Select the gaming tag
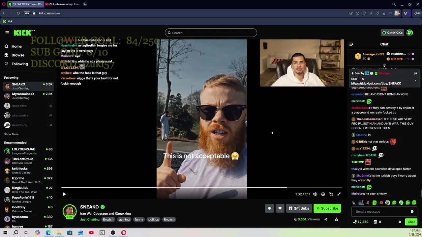 click(x=124, y=220)
